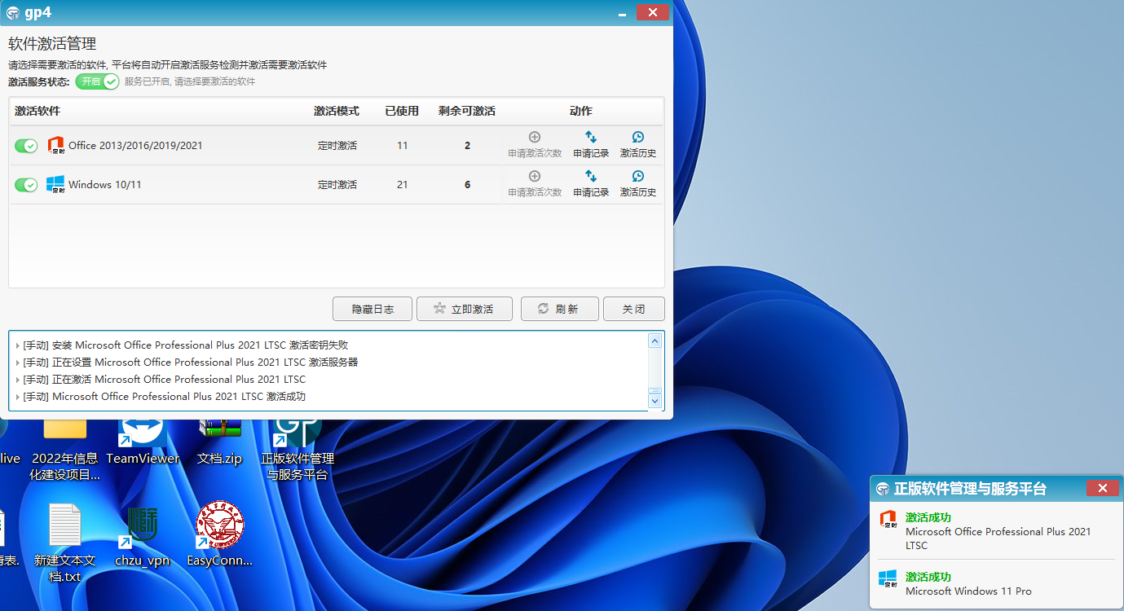Click the Windows logo in the Windows 10/11 row
The height and width of the screenshot is (611, 1124).
click(55, 184)
